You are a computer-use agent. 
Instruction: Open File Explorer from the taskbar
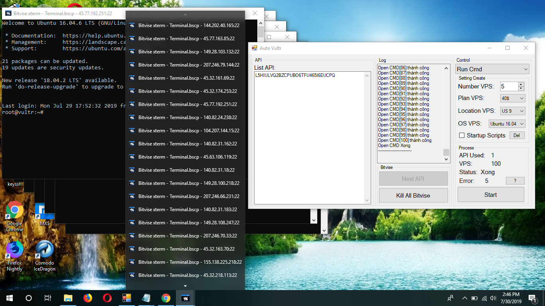pos(68,298)
